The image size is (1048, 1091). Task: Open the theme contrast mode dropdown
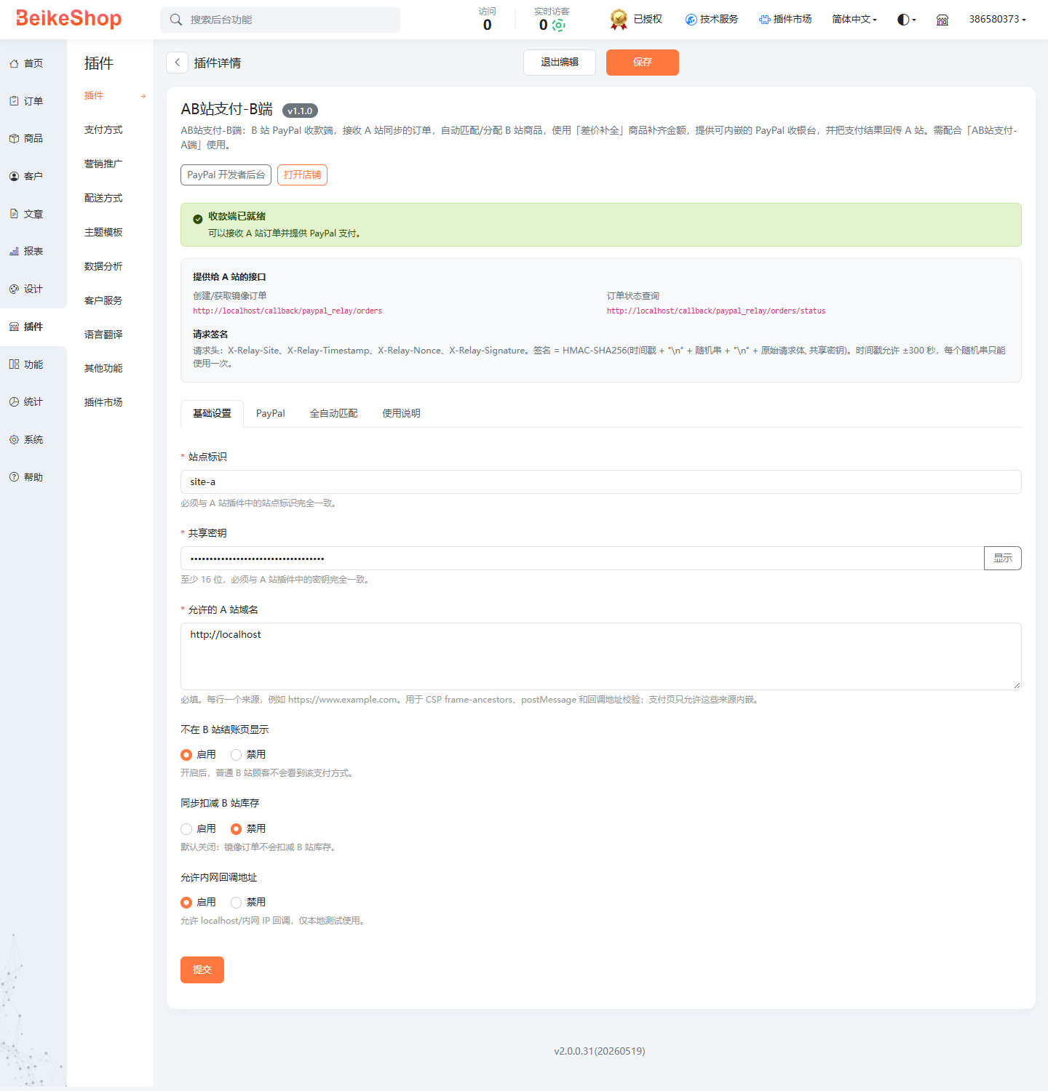906,20
